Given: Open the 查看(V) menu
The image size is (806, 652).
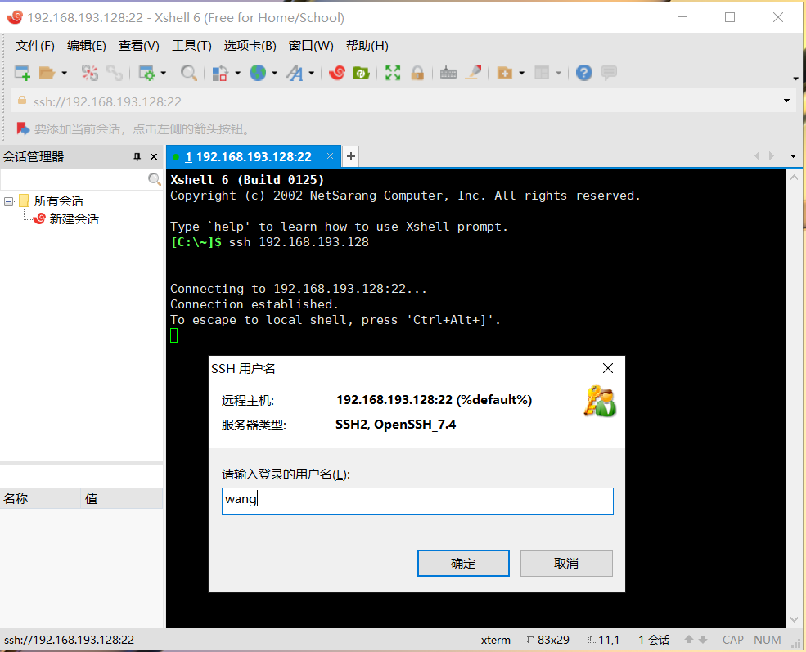Looking at the screenshot, I should [139, 46].
